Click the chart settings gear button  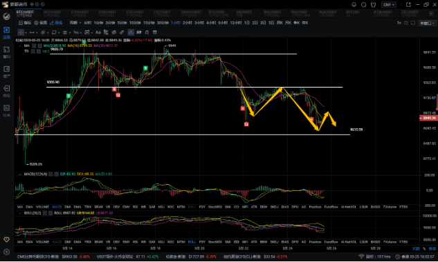(x=41, y=23)
